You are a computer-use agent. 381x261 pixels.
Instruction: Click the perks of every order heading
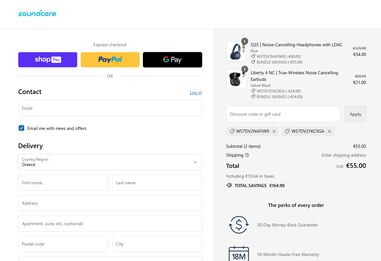296,205
